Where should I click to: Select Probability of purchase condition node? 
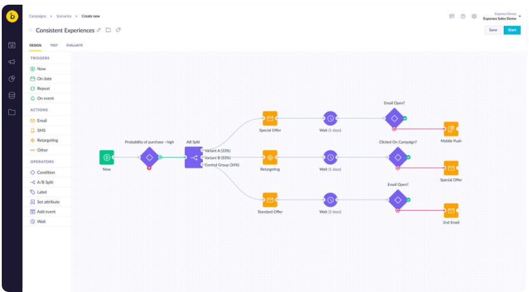pos(149,158)
